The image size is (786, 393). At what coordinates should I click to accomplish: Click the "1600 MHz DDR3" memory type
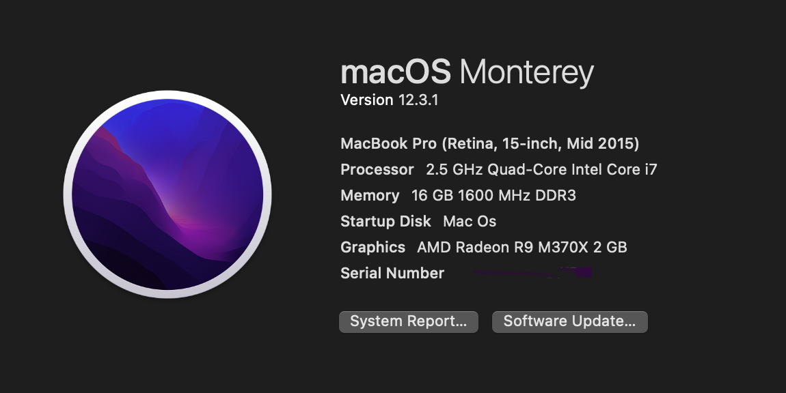tap(517, 196)
